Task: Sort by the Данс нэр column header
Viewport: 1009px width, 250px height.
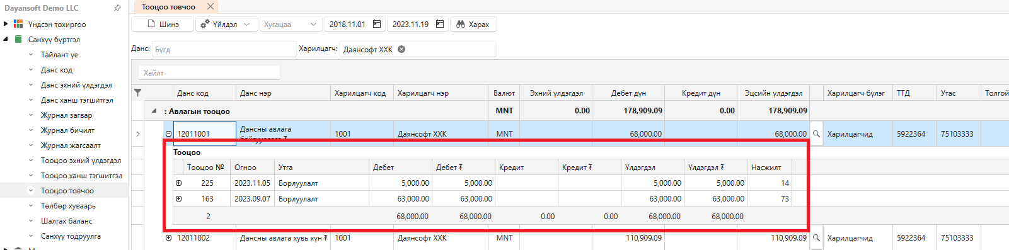Action: [283, 93]
